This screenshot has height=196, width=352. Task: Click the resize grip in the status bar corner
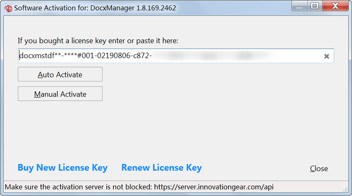coord(345,189)
